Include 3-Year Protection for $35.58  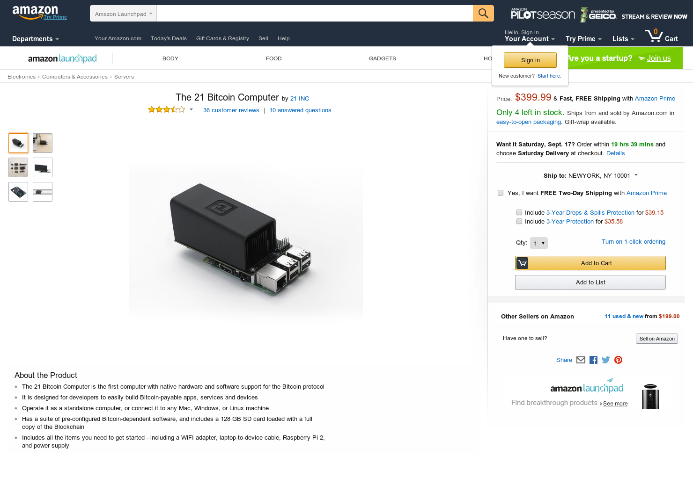pyautogui.click(x=519, y=221)
